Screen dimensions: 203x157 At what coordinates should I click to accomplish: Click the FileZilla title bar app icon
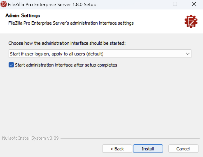coord(3,4)
